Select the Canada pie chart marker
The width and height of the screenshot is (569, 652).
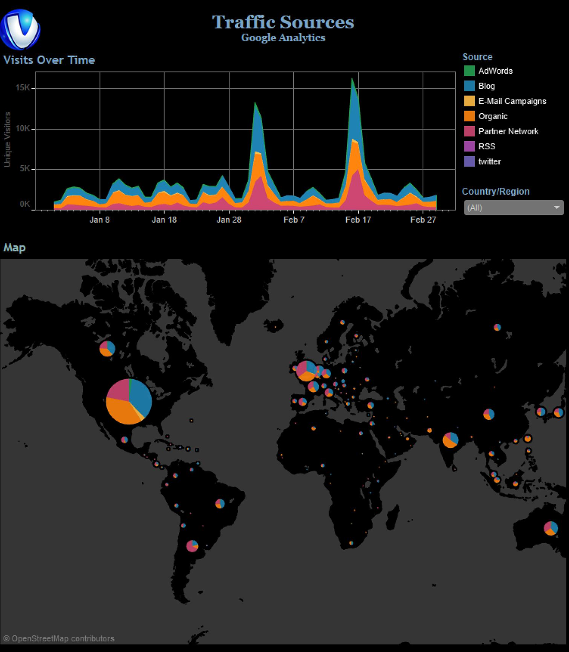(107, 349)
